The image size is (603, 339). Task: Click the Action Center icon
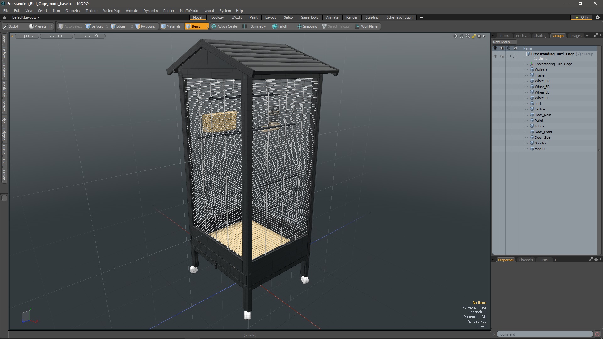(x=213, y=26)
